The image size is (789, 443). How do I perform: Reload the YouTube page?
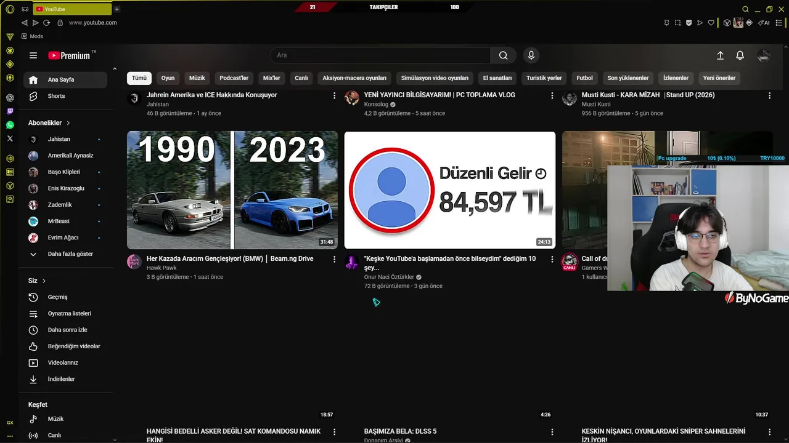point(46,23)
